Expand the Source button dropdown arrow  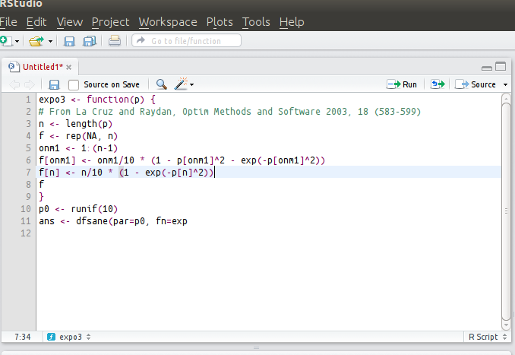505,84
